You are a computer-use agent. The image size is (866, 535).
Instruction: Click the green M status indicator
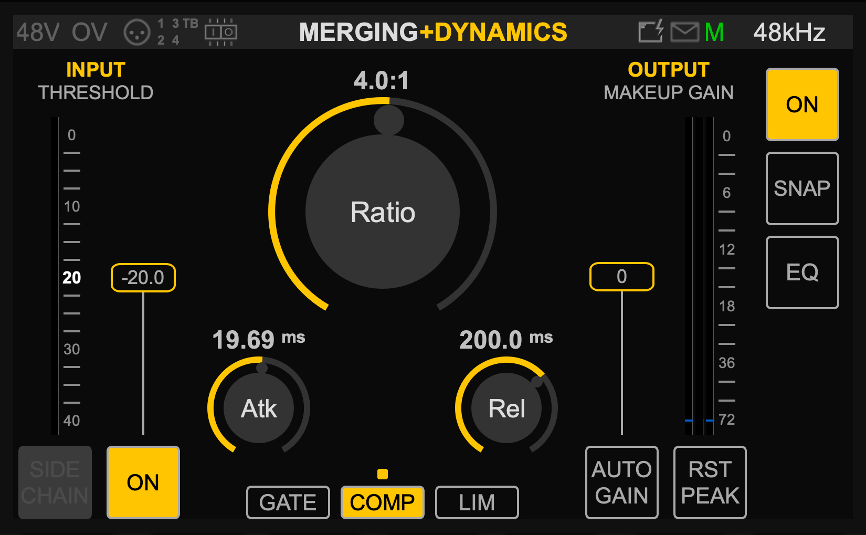(714, 33)
